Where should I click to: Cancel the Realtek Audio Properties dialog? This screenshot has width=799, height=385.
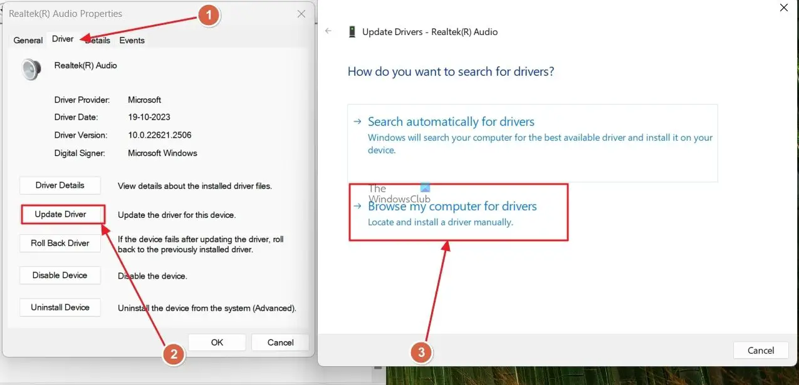tap(280, 342)
